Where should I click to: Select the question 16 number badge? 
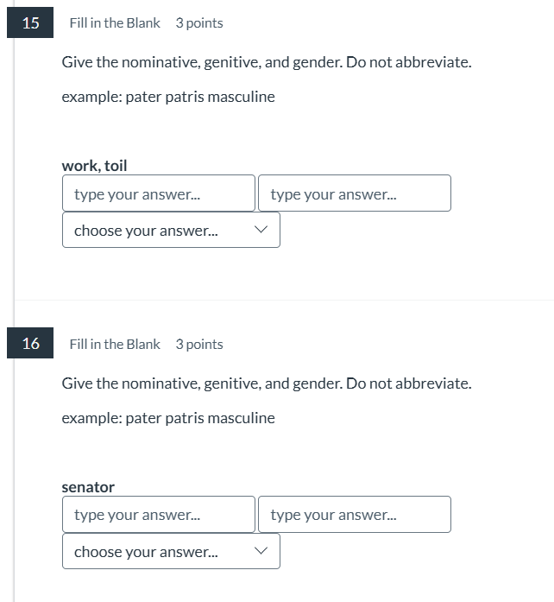[30, 343]
